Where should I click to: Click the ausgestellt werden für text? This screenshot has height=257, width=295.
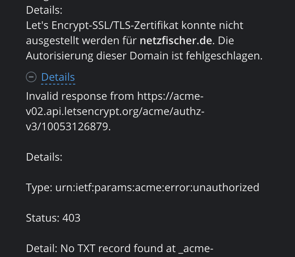pyautogui.click(x=81, y=41)
